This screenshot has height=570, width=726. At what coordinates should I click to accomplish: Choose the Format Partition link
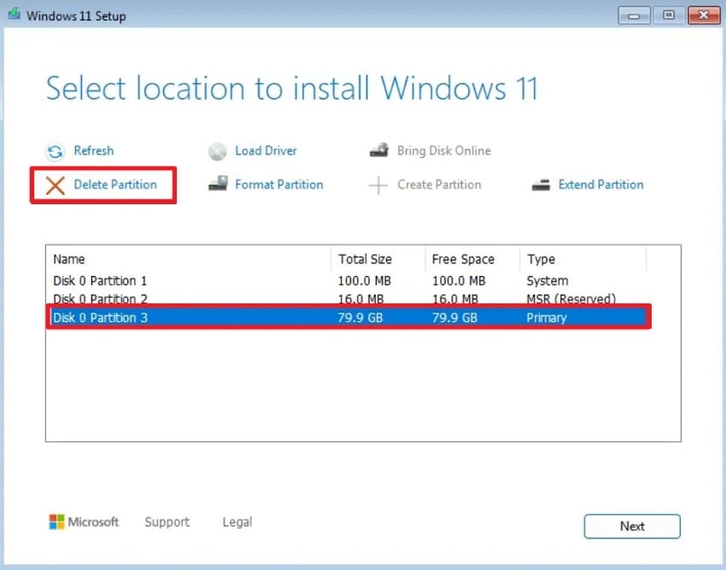point(278,185)
